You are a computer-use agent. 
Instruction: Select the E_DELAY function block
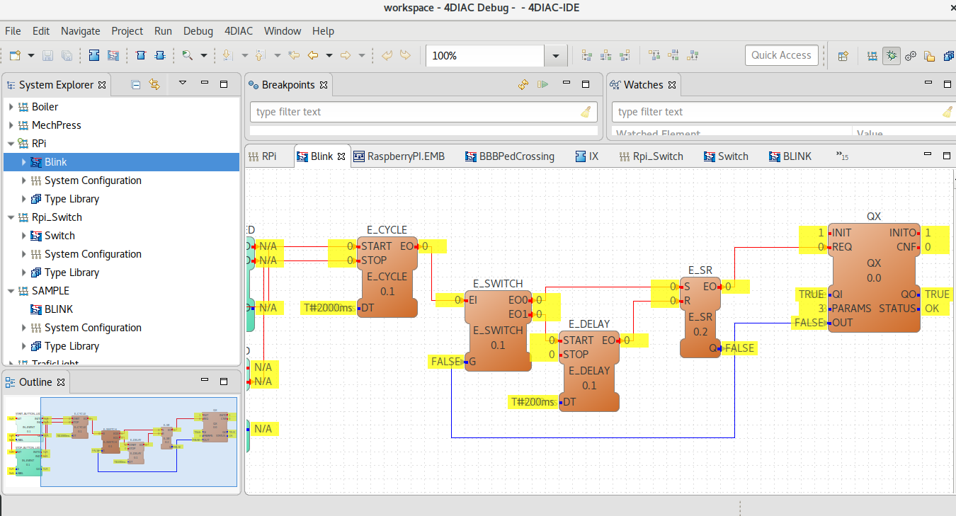pyautogui.click(x=589, y=372)
